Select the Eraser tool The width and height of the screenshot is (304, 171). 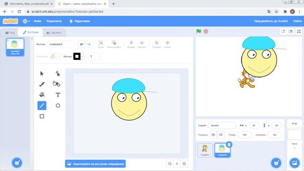point(58,84)
